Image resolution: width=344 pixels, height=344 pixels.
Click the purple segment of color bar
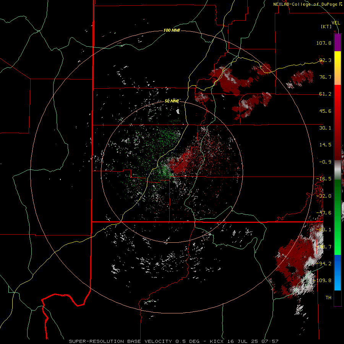pos(338,43)
